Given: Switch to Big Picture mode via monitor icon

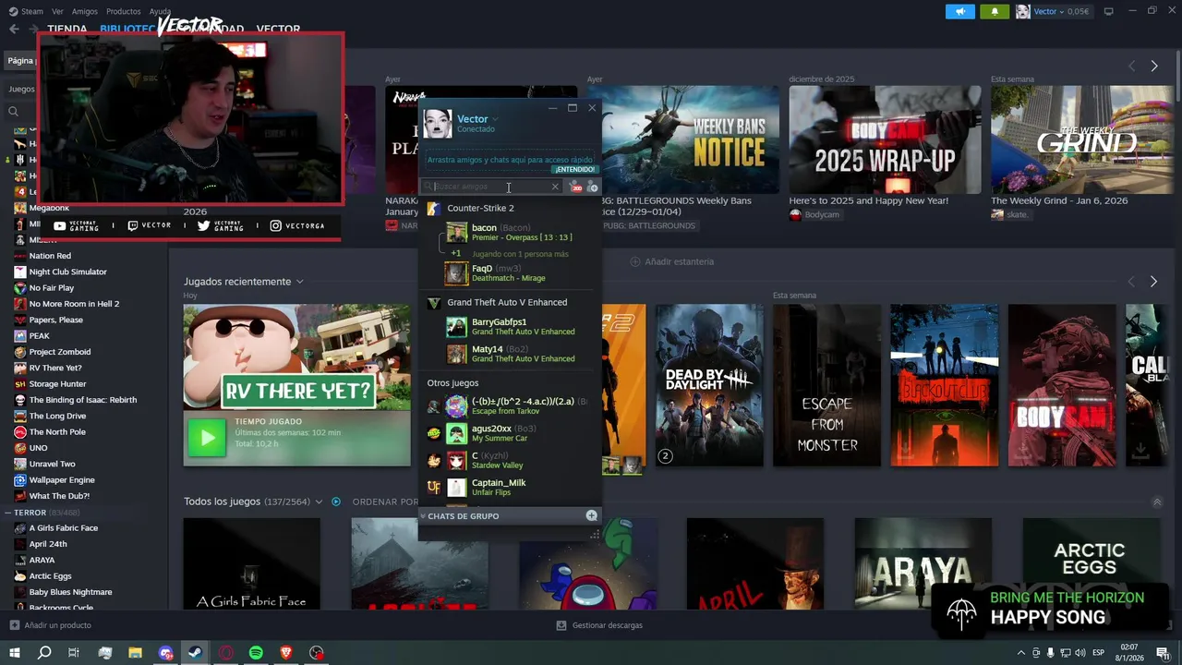Looking at the screenshot, I should 1108,11.
